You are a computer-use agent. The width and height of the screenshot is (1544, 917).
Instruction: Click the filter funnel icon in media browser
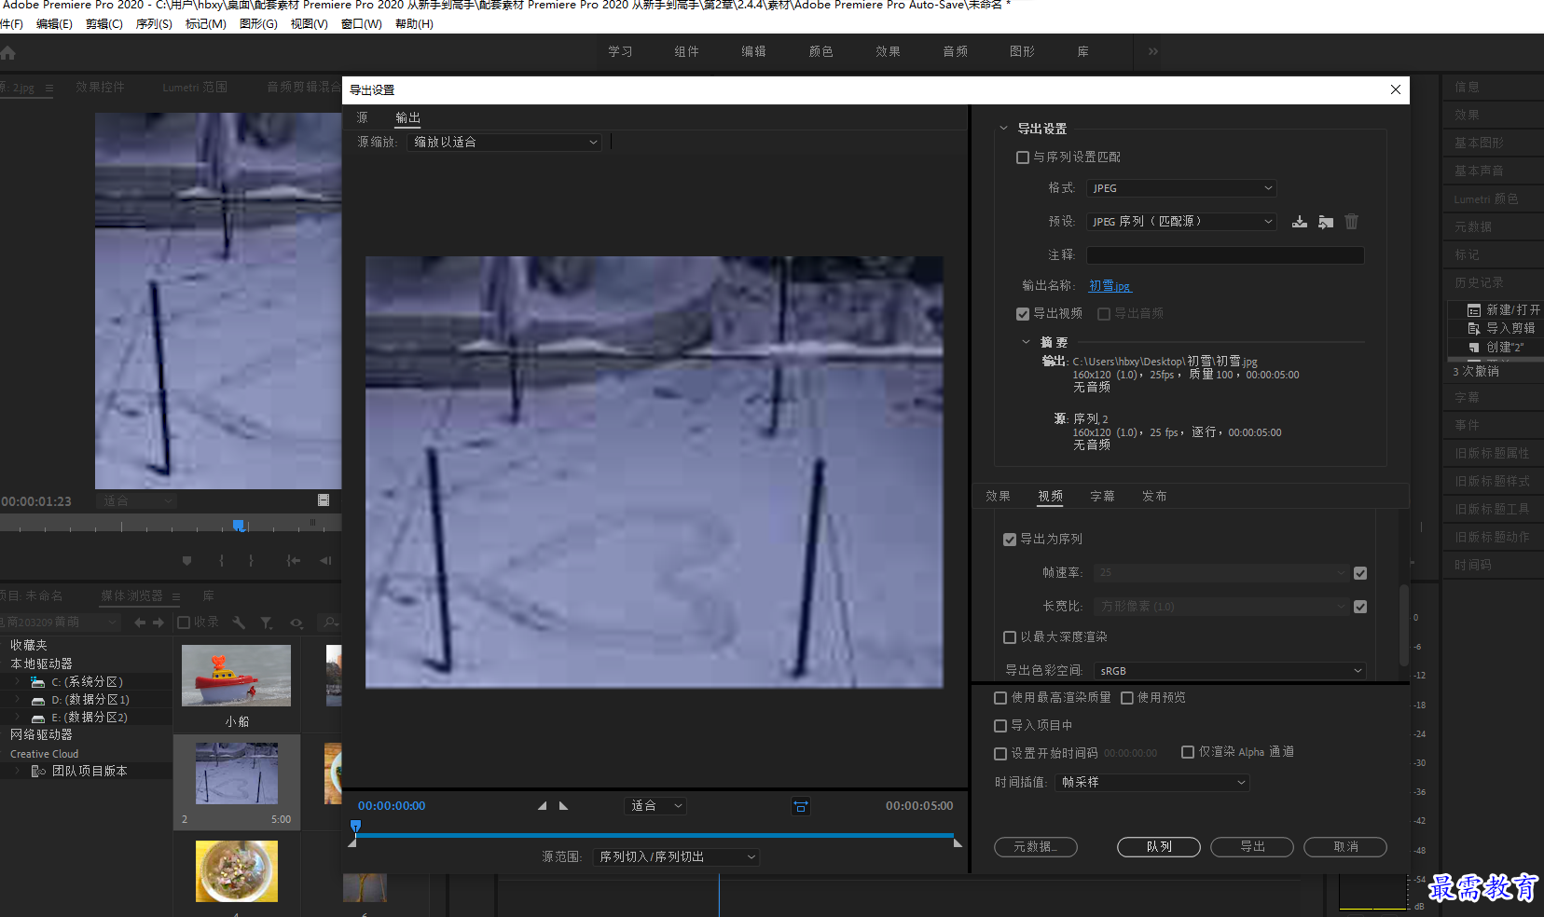pyautogui.click(x=267, y=623)
